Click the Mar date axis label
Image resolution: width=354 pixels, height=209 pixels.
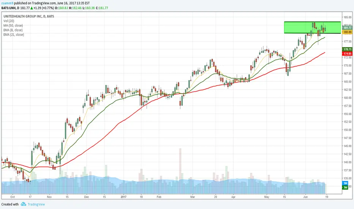coord(192,197)
